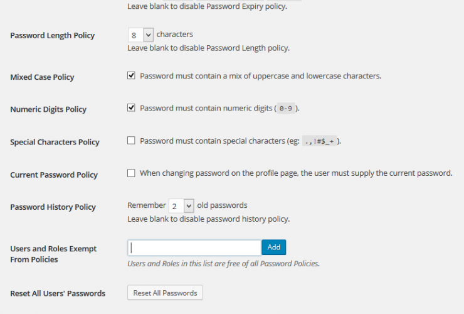Open the Password Length characters dropdown

point(140,35)
